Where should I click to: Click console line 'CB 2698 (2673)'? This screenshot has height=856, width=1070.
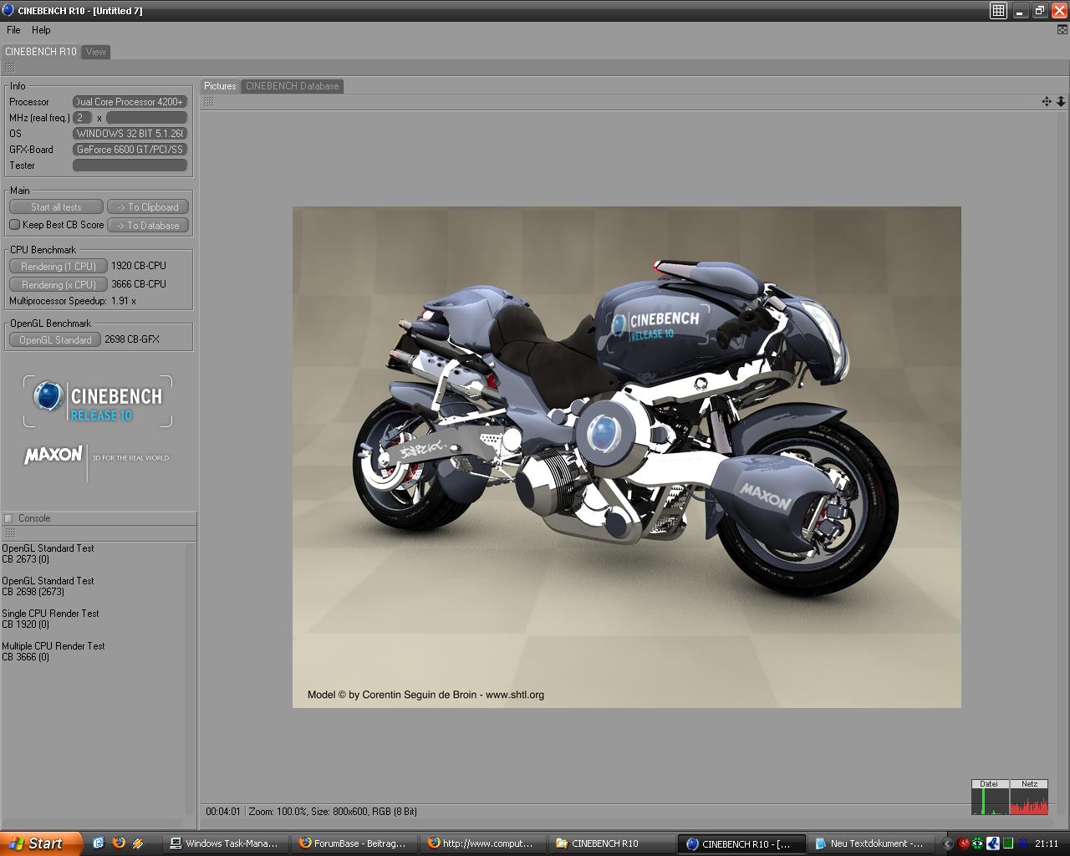coord(33,592)
